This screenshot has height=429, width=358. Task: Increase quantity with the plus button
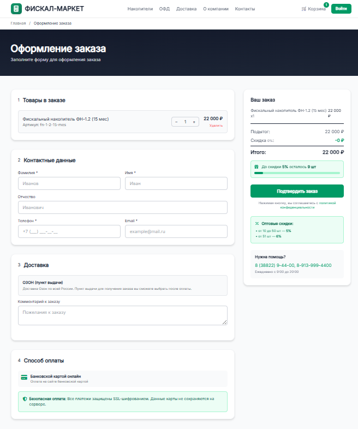(194, 122)
